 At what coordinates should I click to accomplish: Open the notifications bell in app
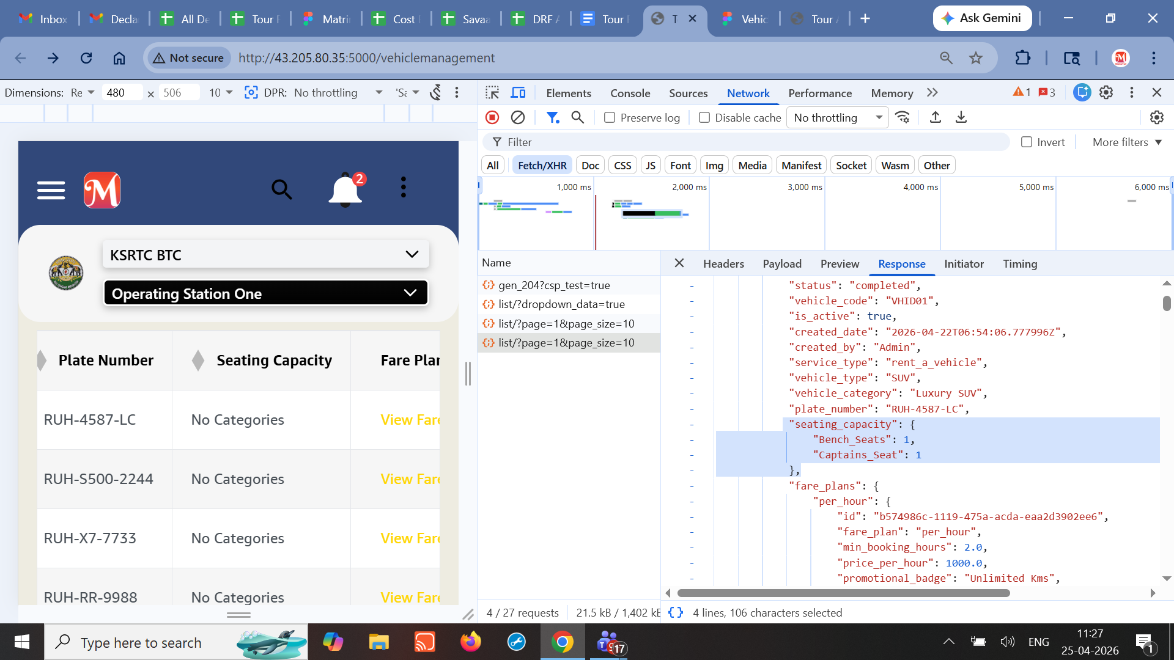coord(345,190)
